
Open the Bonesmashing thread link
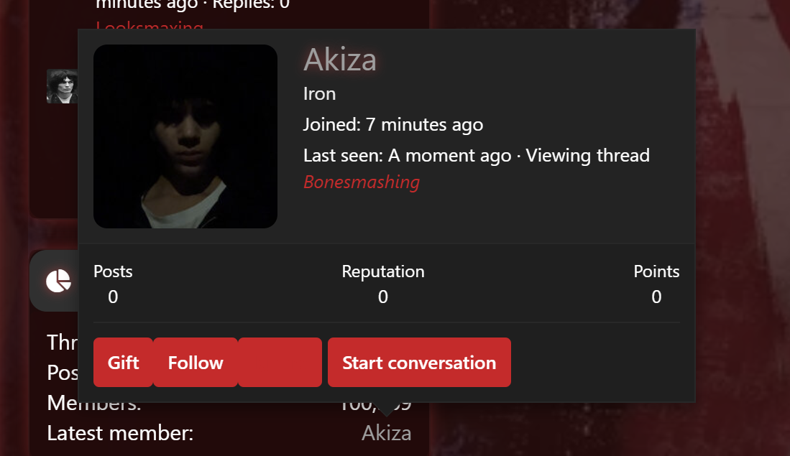362,182
